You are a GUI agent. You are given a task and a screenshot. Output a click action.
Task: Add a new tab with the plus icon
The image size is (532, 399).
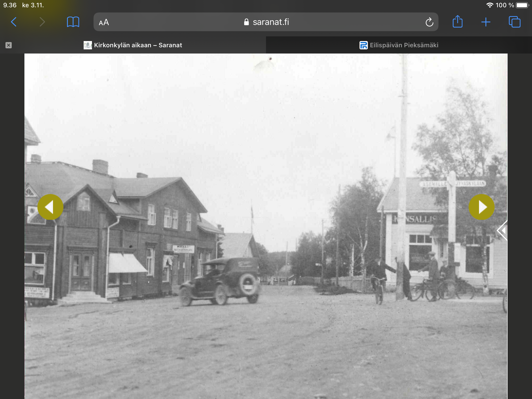click(486, 22)
